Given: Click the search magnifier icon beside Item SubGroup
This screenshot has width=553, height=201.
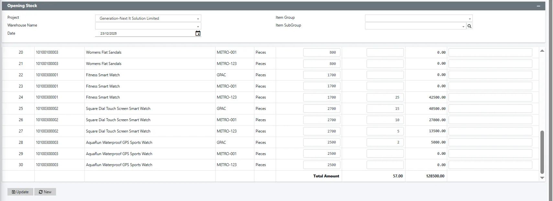Looking at the screenshot, I should pos(470,26).
